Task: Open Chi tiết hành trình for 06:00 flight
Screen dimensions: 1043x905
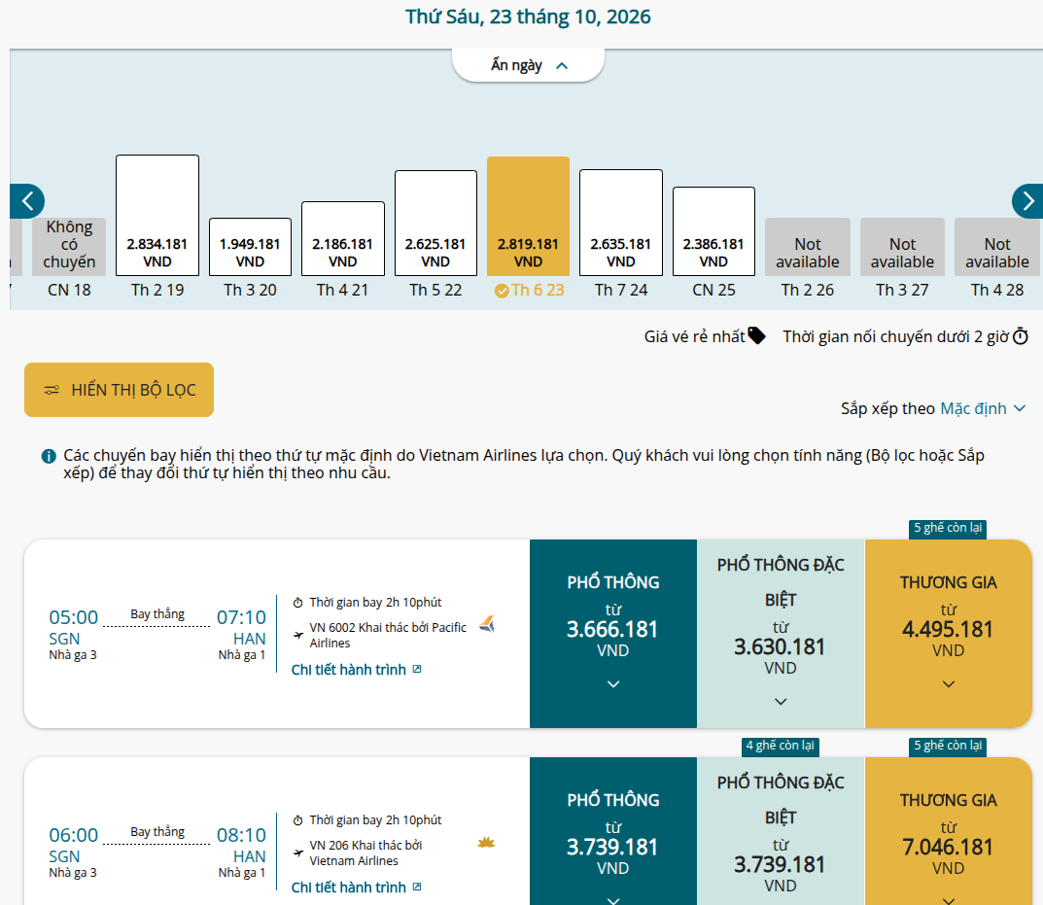Action: (357, 888)
